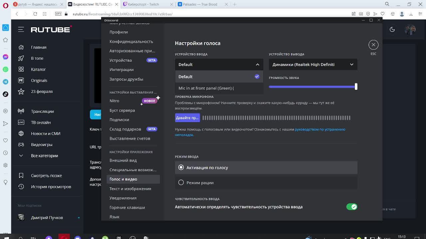Screen dimensions: 426x239
Task: Click the address bar URL rutube.ru
Action: (x=122, y=14)
